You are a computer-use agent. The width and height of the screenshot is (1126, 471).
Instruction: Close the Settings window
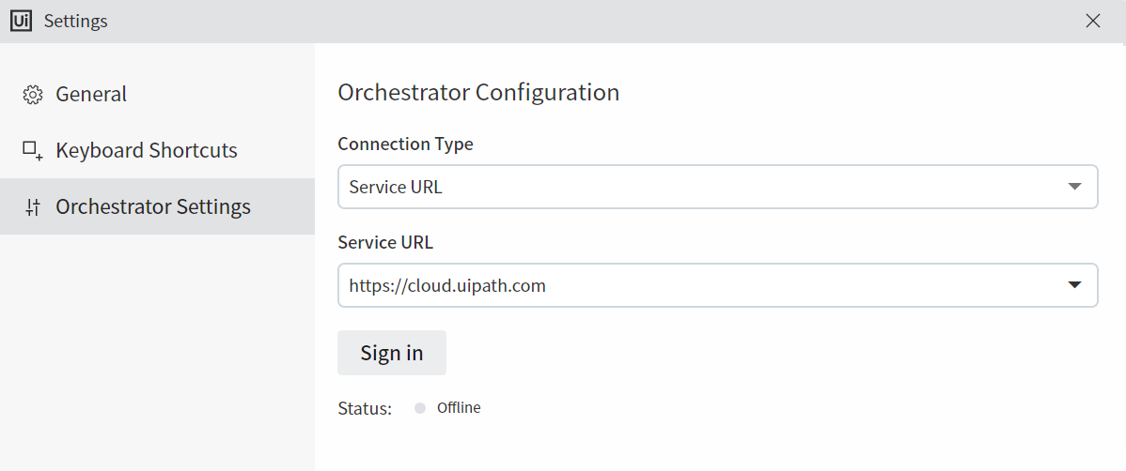point(1092,21)
